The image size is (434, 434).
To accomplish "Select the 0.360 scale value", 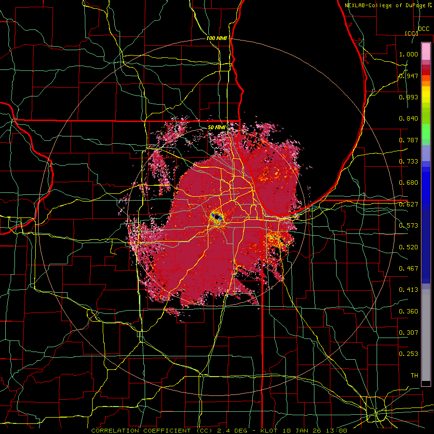I will click(x=408, y=311).
